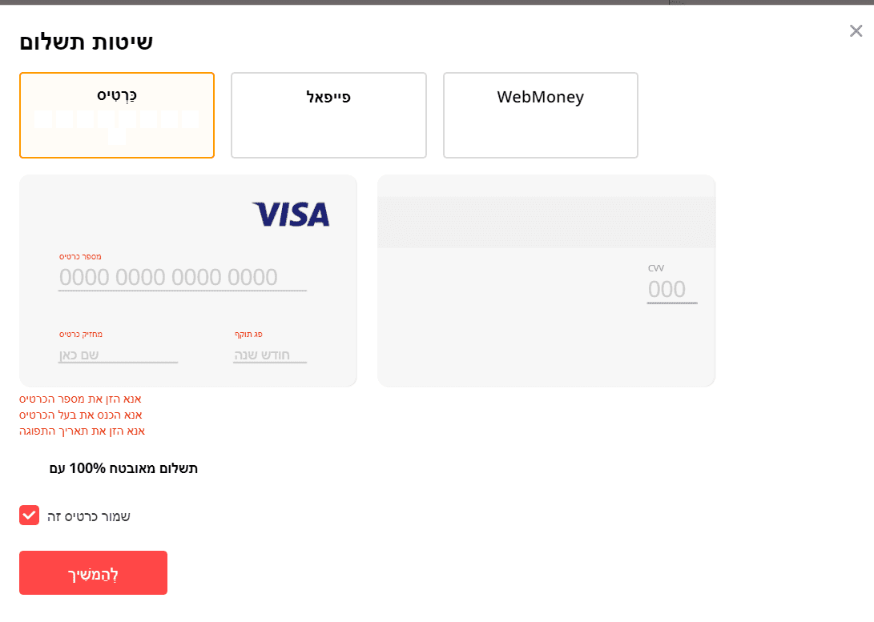Click the card number error message
This screenshot has width=874, height=622.
(x=80, y=399)
